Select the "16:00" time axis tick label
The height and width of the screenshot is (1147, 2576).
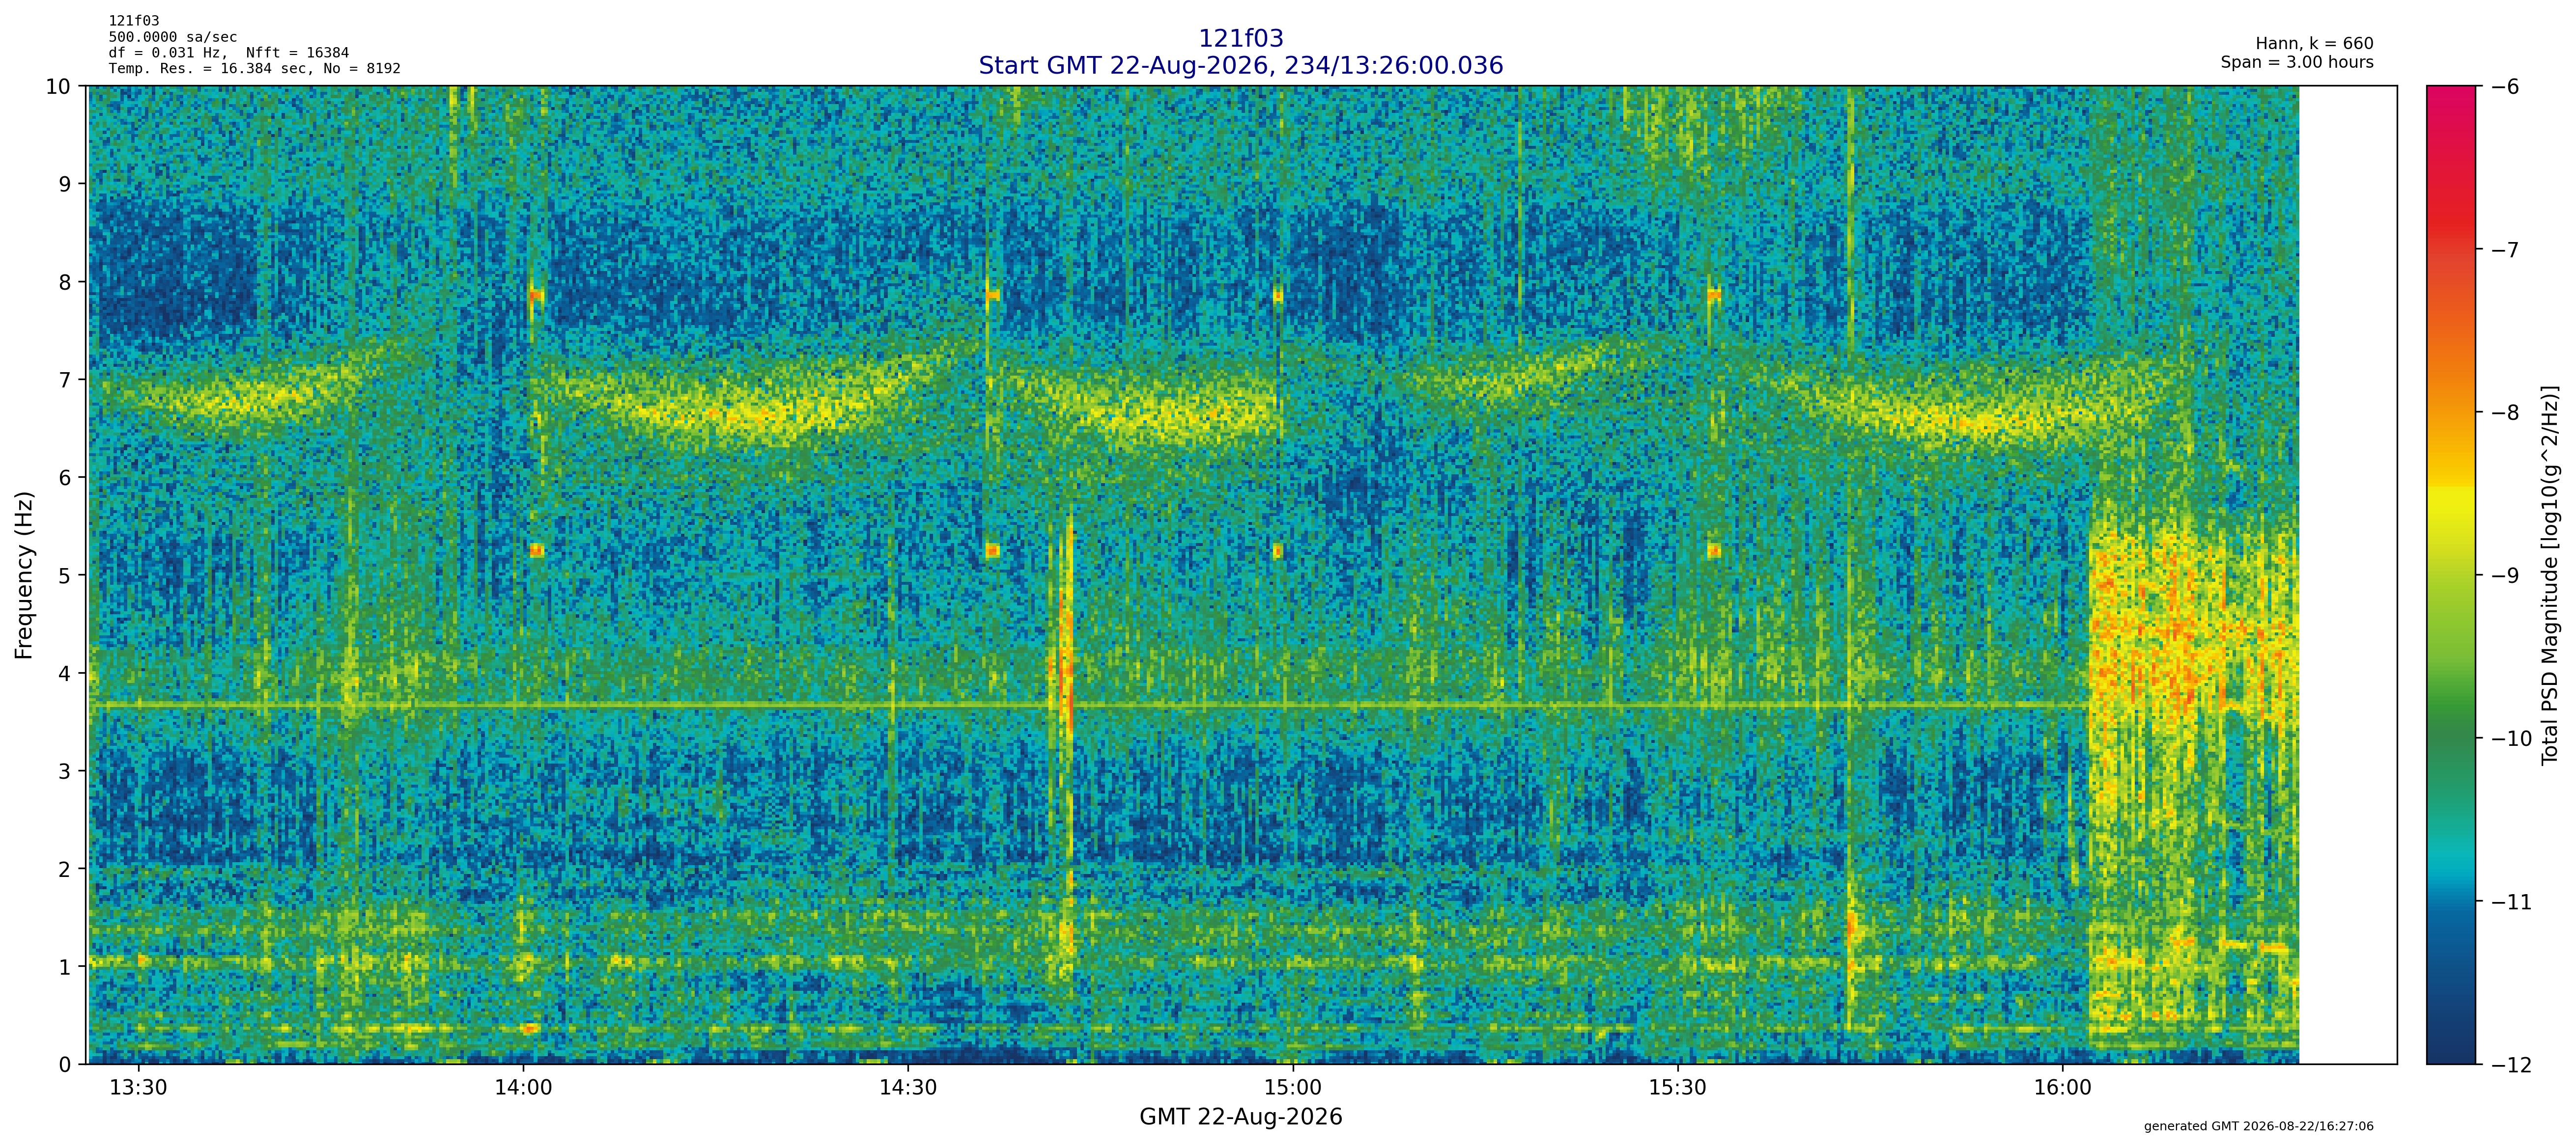click(x=2062, y=1087)
